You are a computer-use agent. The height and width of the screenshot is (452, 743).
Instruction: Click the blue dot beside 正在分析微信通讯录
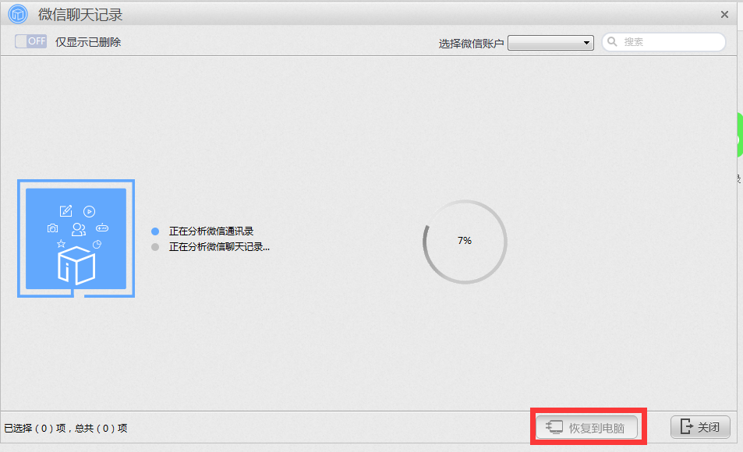tap(154, 231)
